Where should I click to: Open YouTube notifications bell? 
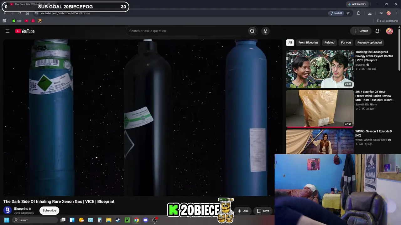pos(378,31)
